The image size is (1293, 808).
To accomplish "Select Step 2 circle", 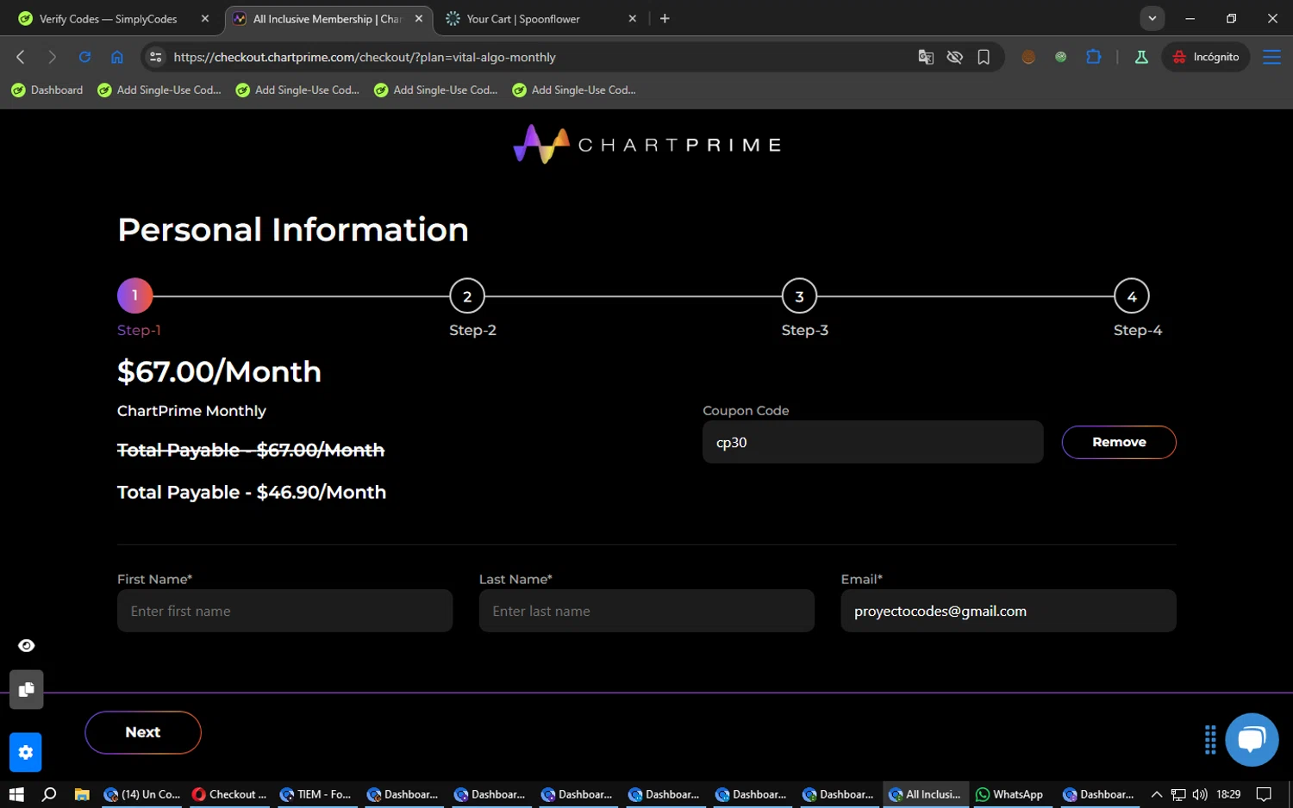I will pos(467,296).
